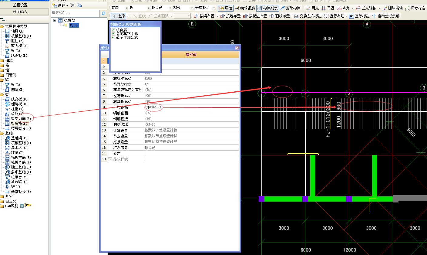Open the dropdown arrow next to 选择
427x255 pixels.
click(x=128, y=16)
